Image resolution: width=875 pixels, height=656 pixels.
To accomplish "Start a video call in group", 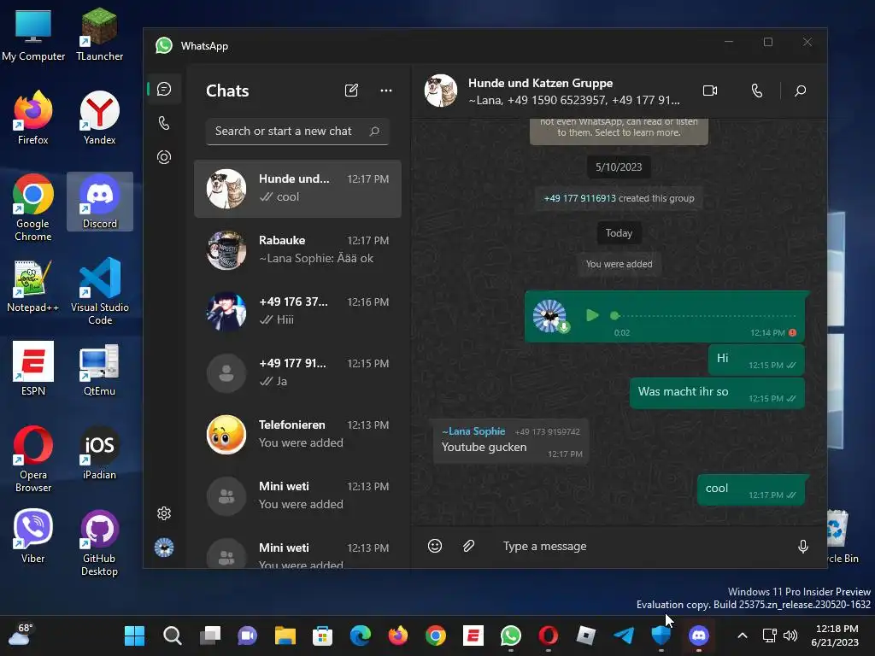I will [x=710, y=91].
